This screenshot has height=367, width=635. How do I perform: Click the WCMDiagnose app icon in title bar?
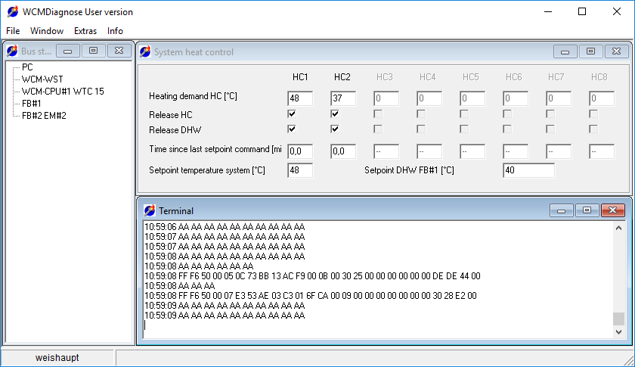coord(13,12)
